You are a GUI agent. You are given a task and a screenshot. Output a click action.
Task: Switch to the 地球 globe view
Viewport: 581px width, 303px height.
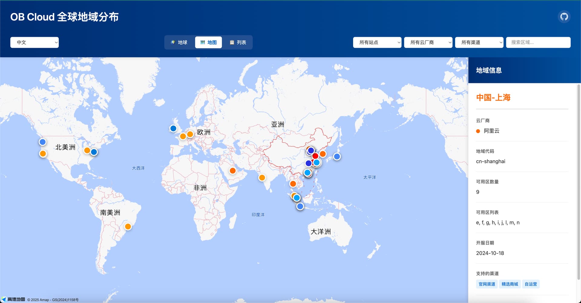click(x=179, y=42)
